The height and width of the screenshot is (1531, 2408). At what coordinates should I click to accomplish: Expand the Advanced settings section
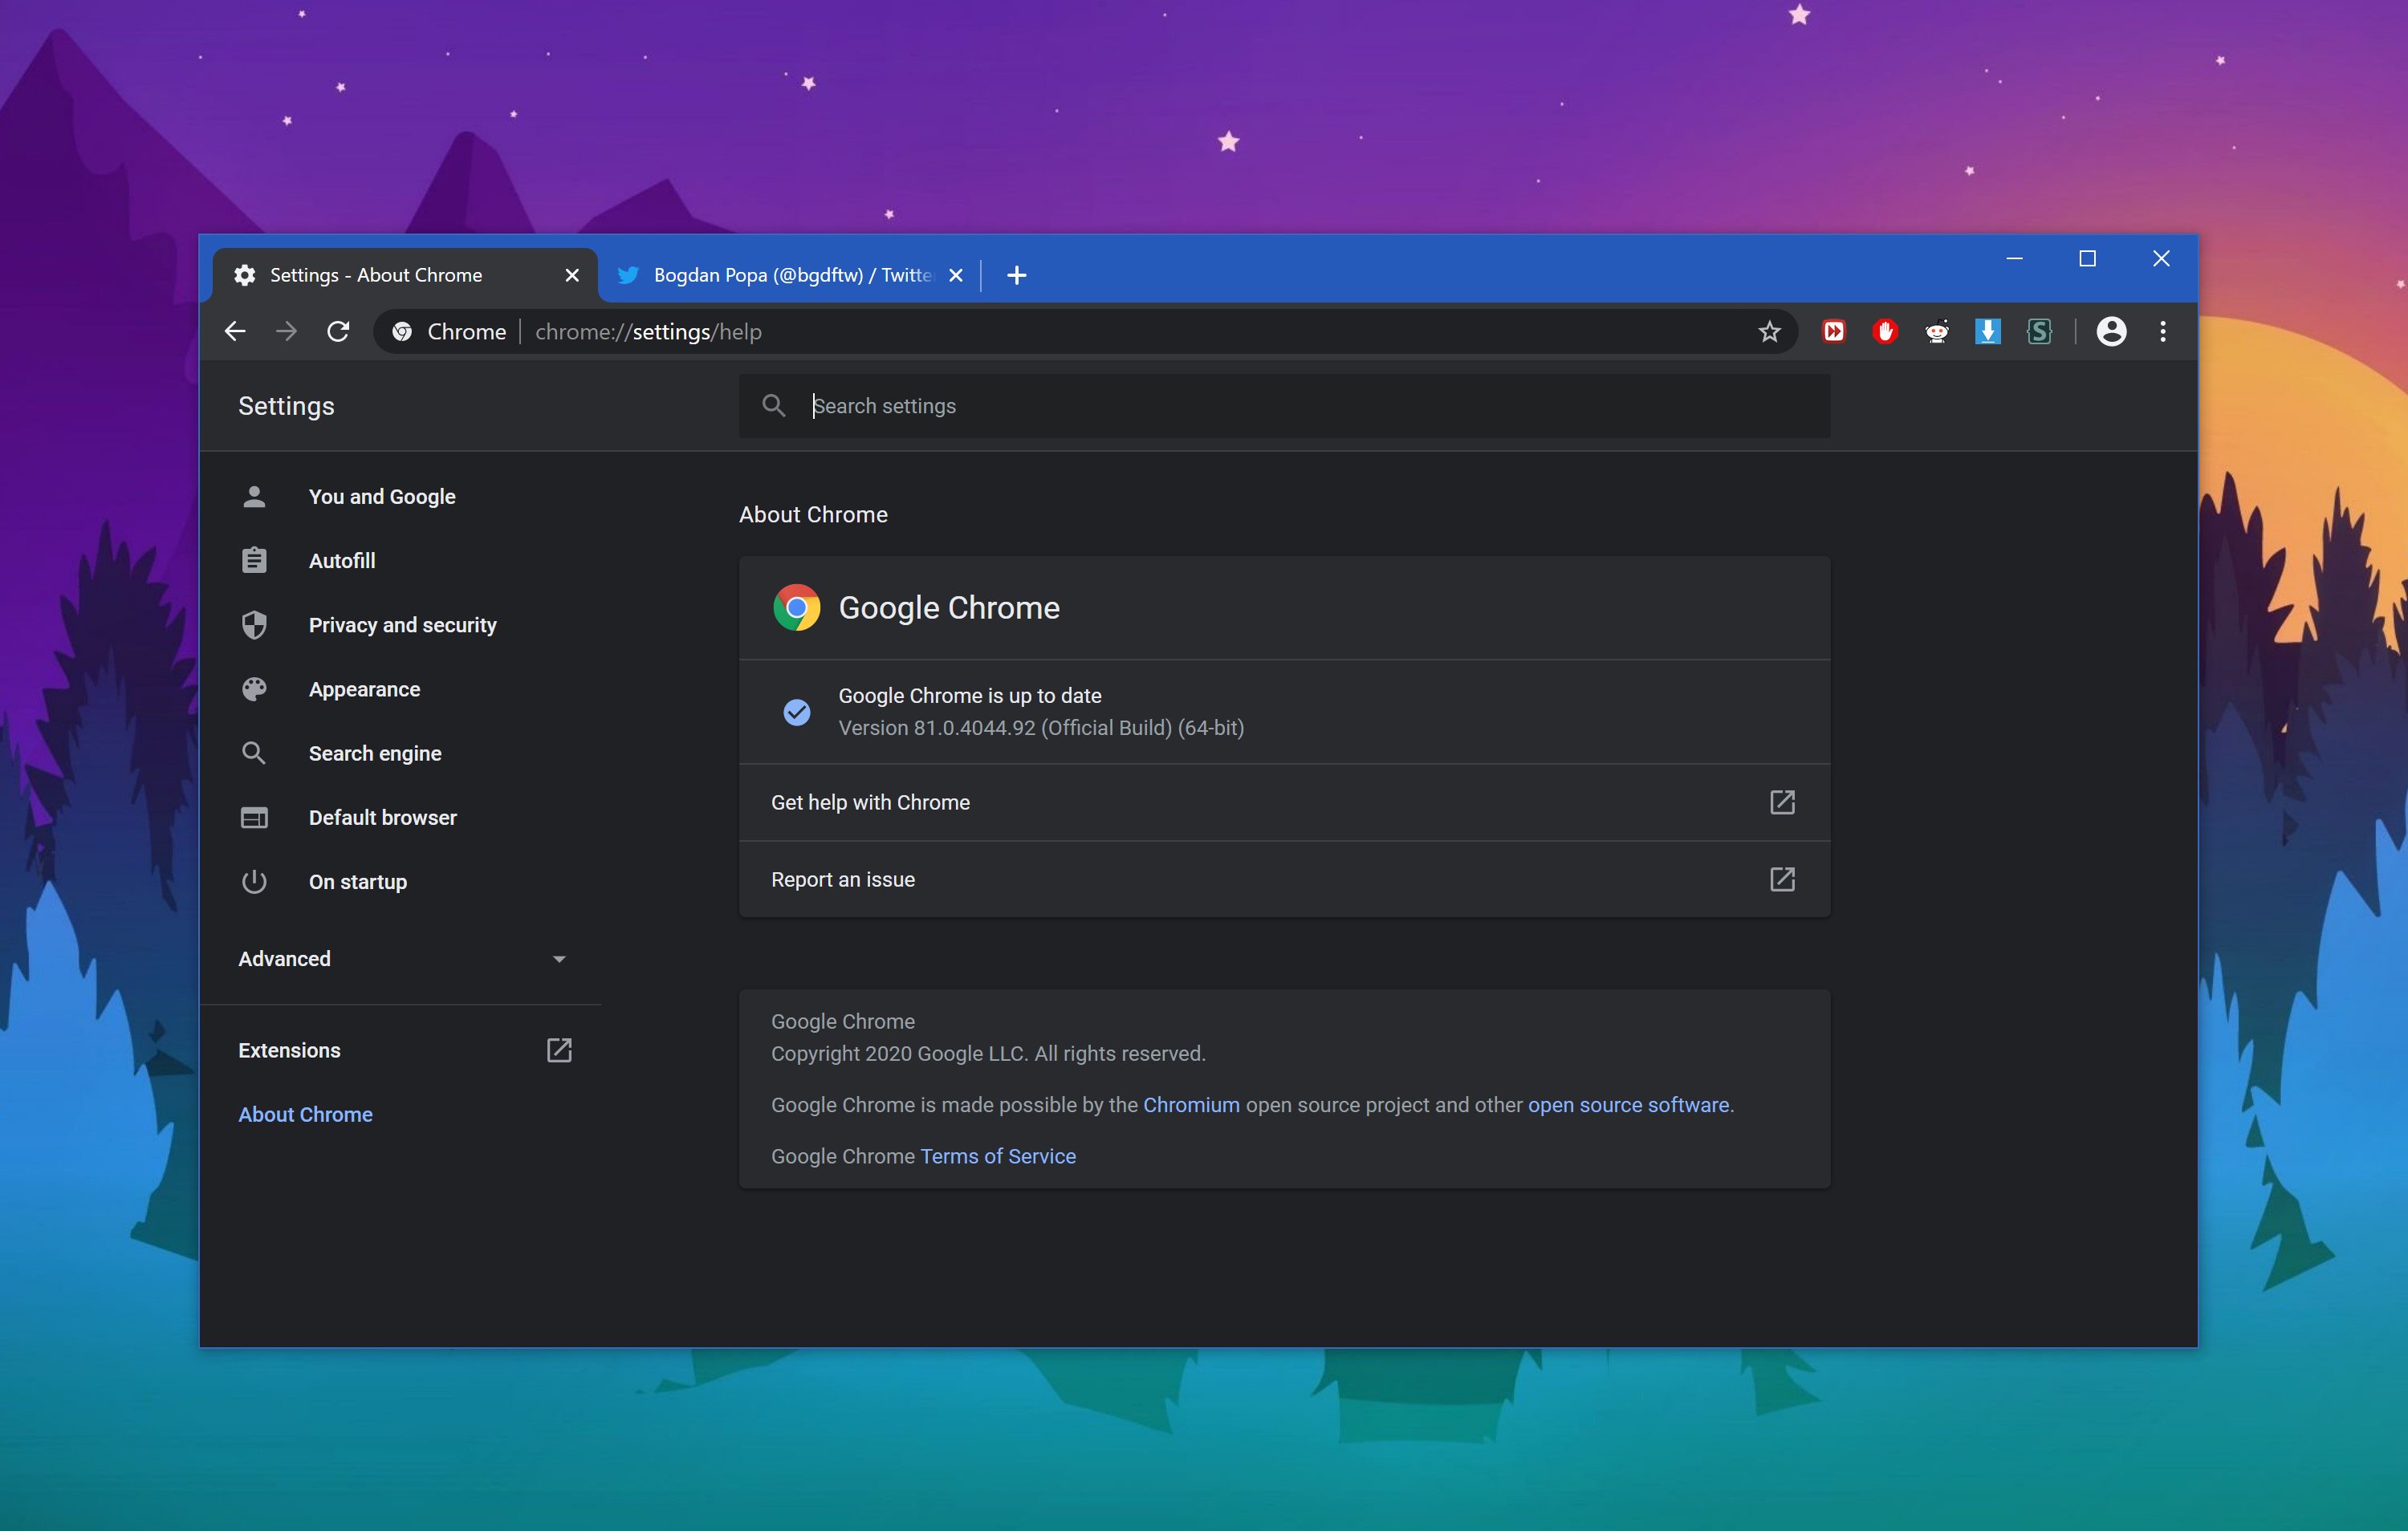403,958
